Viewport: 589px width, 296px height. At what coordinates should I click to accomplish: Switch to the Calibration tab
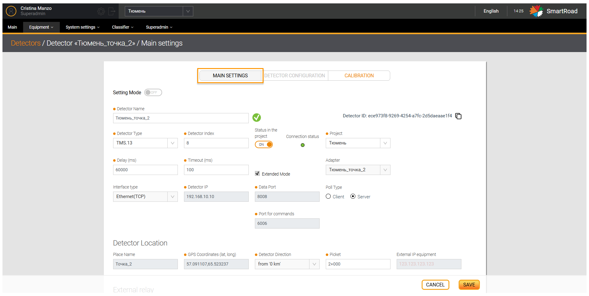click(x=359, y=75)
